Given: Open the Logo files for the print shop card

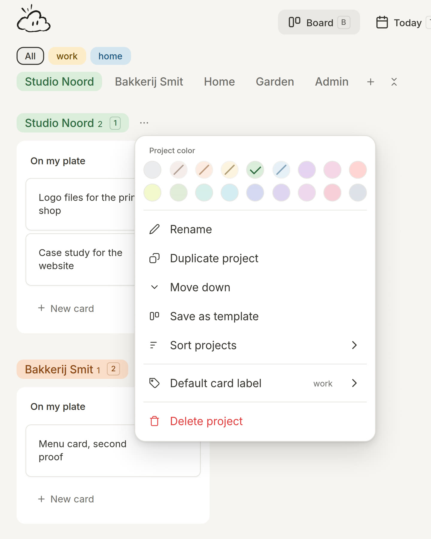Looking at the screenshot, I should point(81,204).
